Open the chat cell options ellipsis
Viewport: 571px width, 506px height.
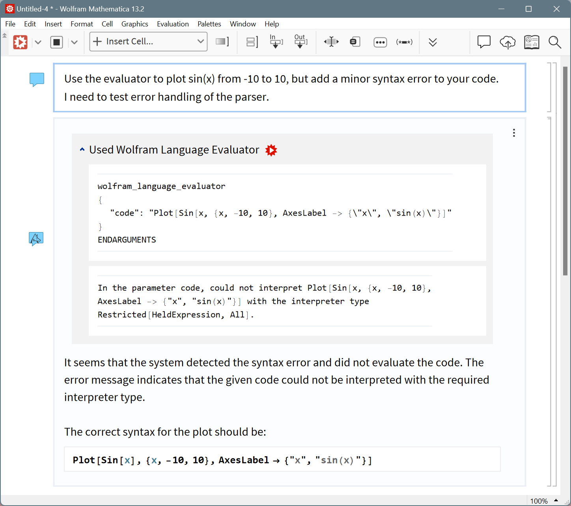click(x=514, y=133)
